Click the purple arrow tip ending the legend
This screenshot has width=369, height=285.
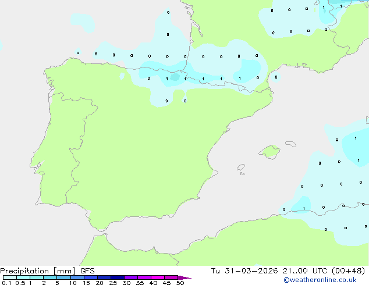[x=185, y=277]
